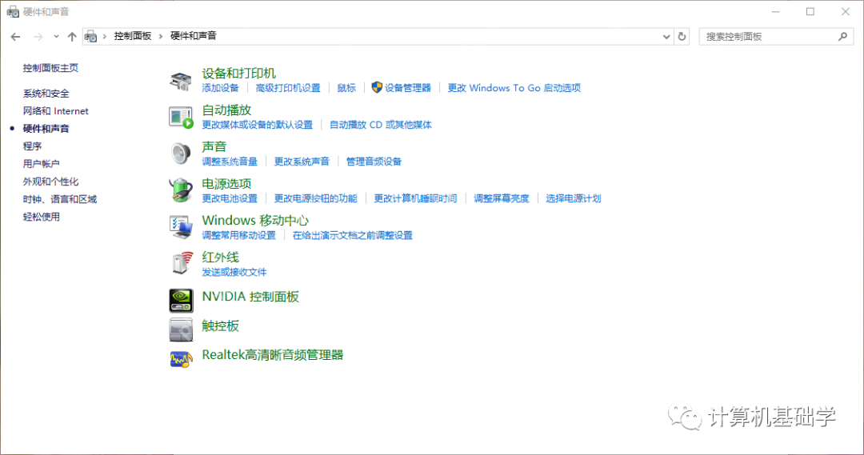
Task: Open the 调整屏幕亮度 link
Action: click(502, 198)
